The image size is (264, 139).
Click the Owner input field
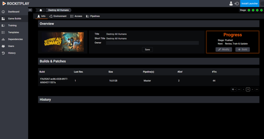152,43
